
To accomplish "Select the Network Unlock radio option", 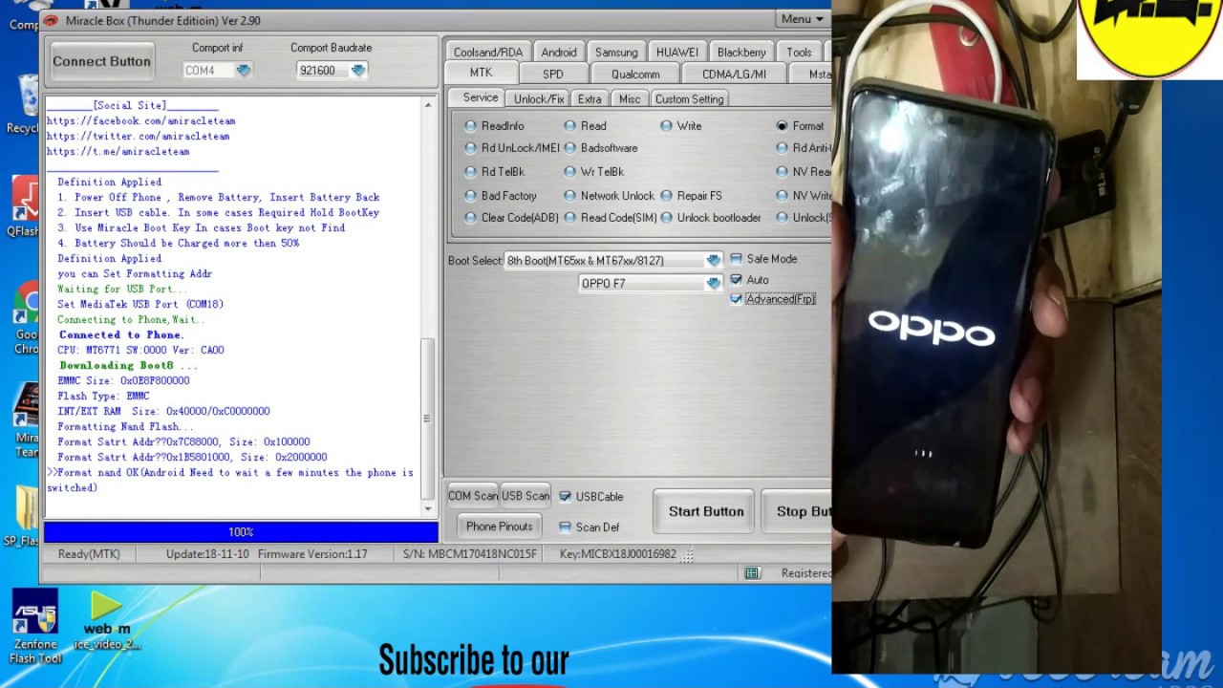I will 610,196.
